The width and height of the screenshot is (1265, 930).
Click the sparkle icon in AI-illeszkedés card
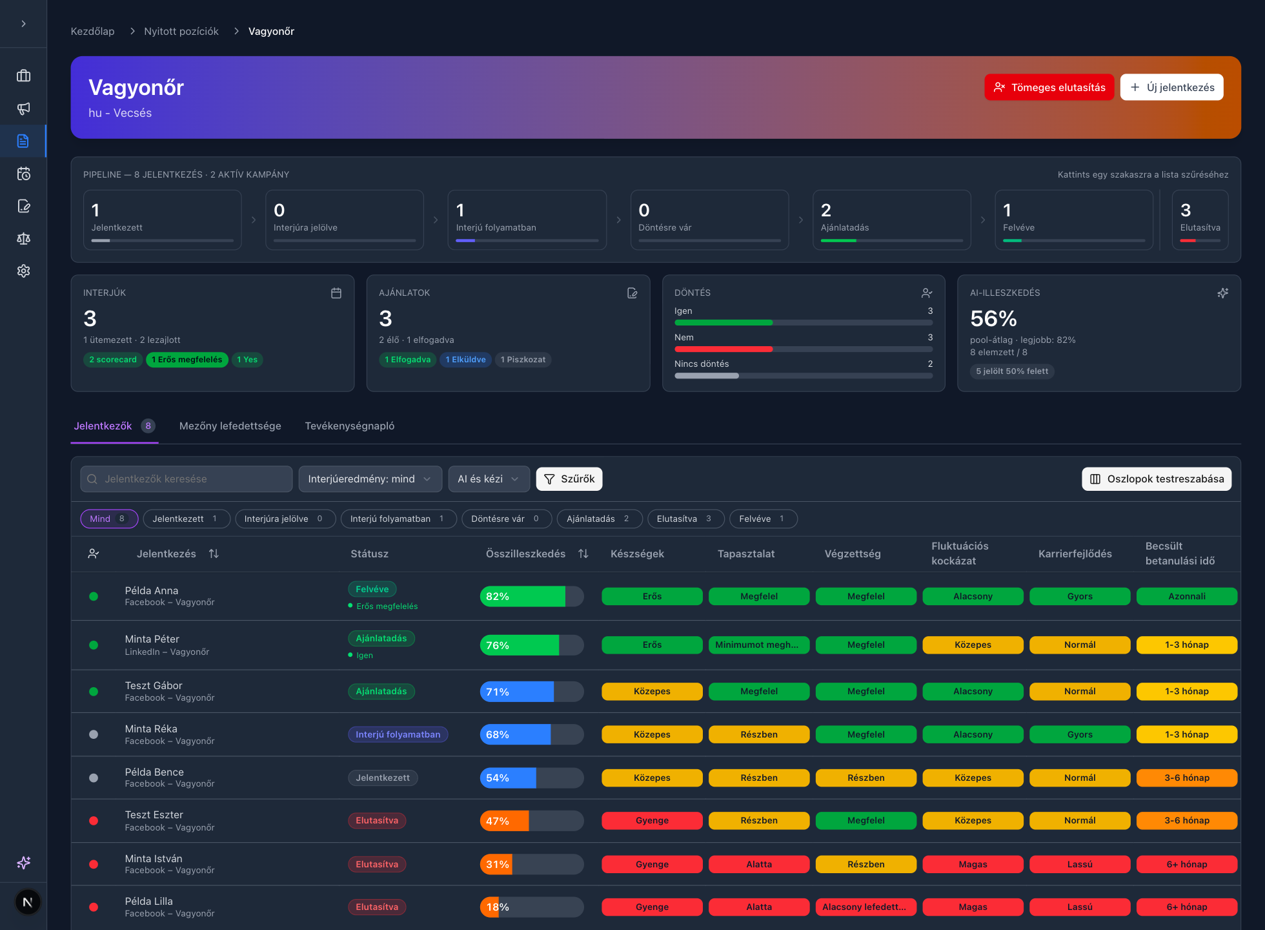click(x=1222, y=293)
